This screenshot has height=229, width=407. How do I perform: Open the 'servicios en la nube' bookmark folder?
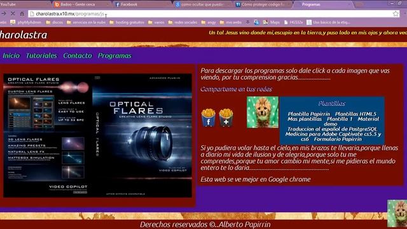86,22
